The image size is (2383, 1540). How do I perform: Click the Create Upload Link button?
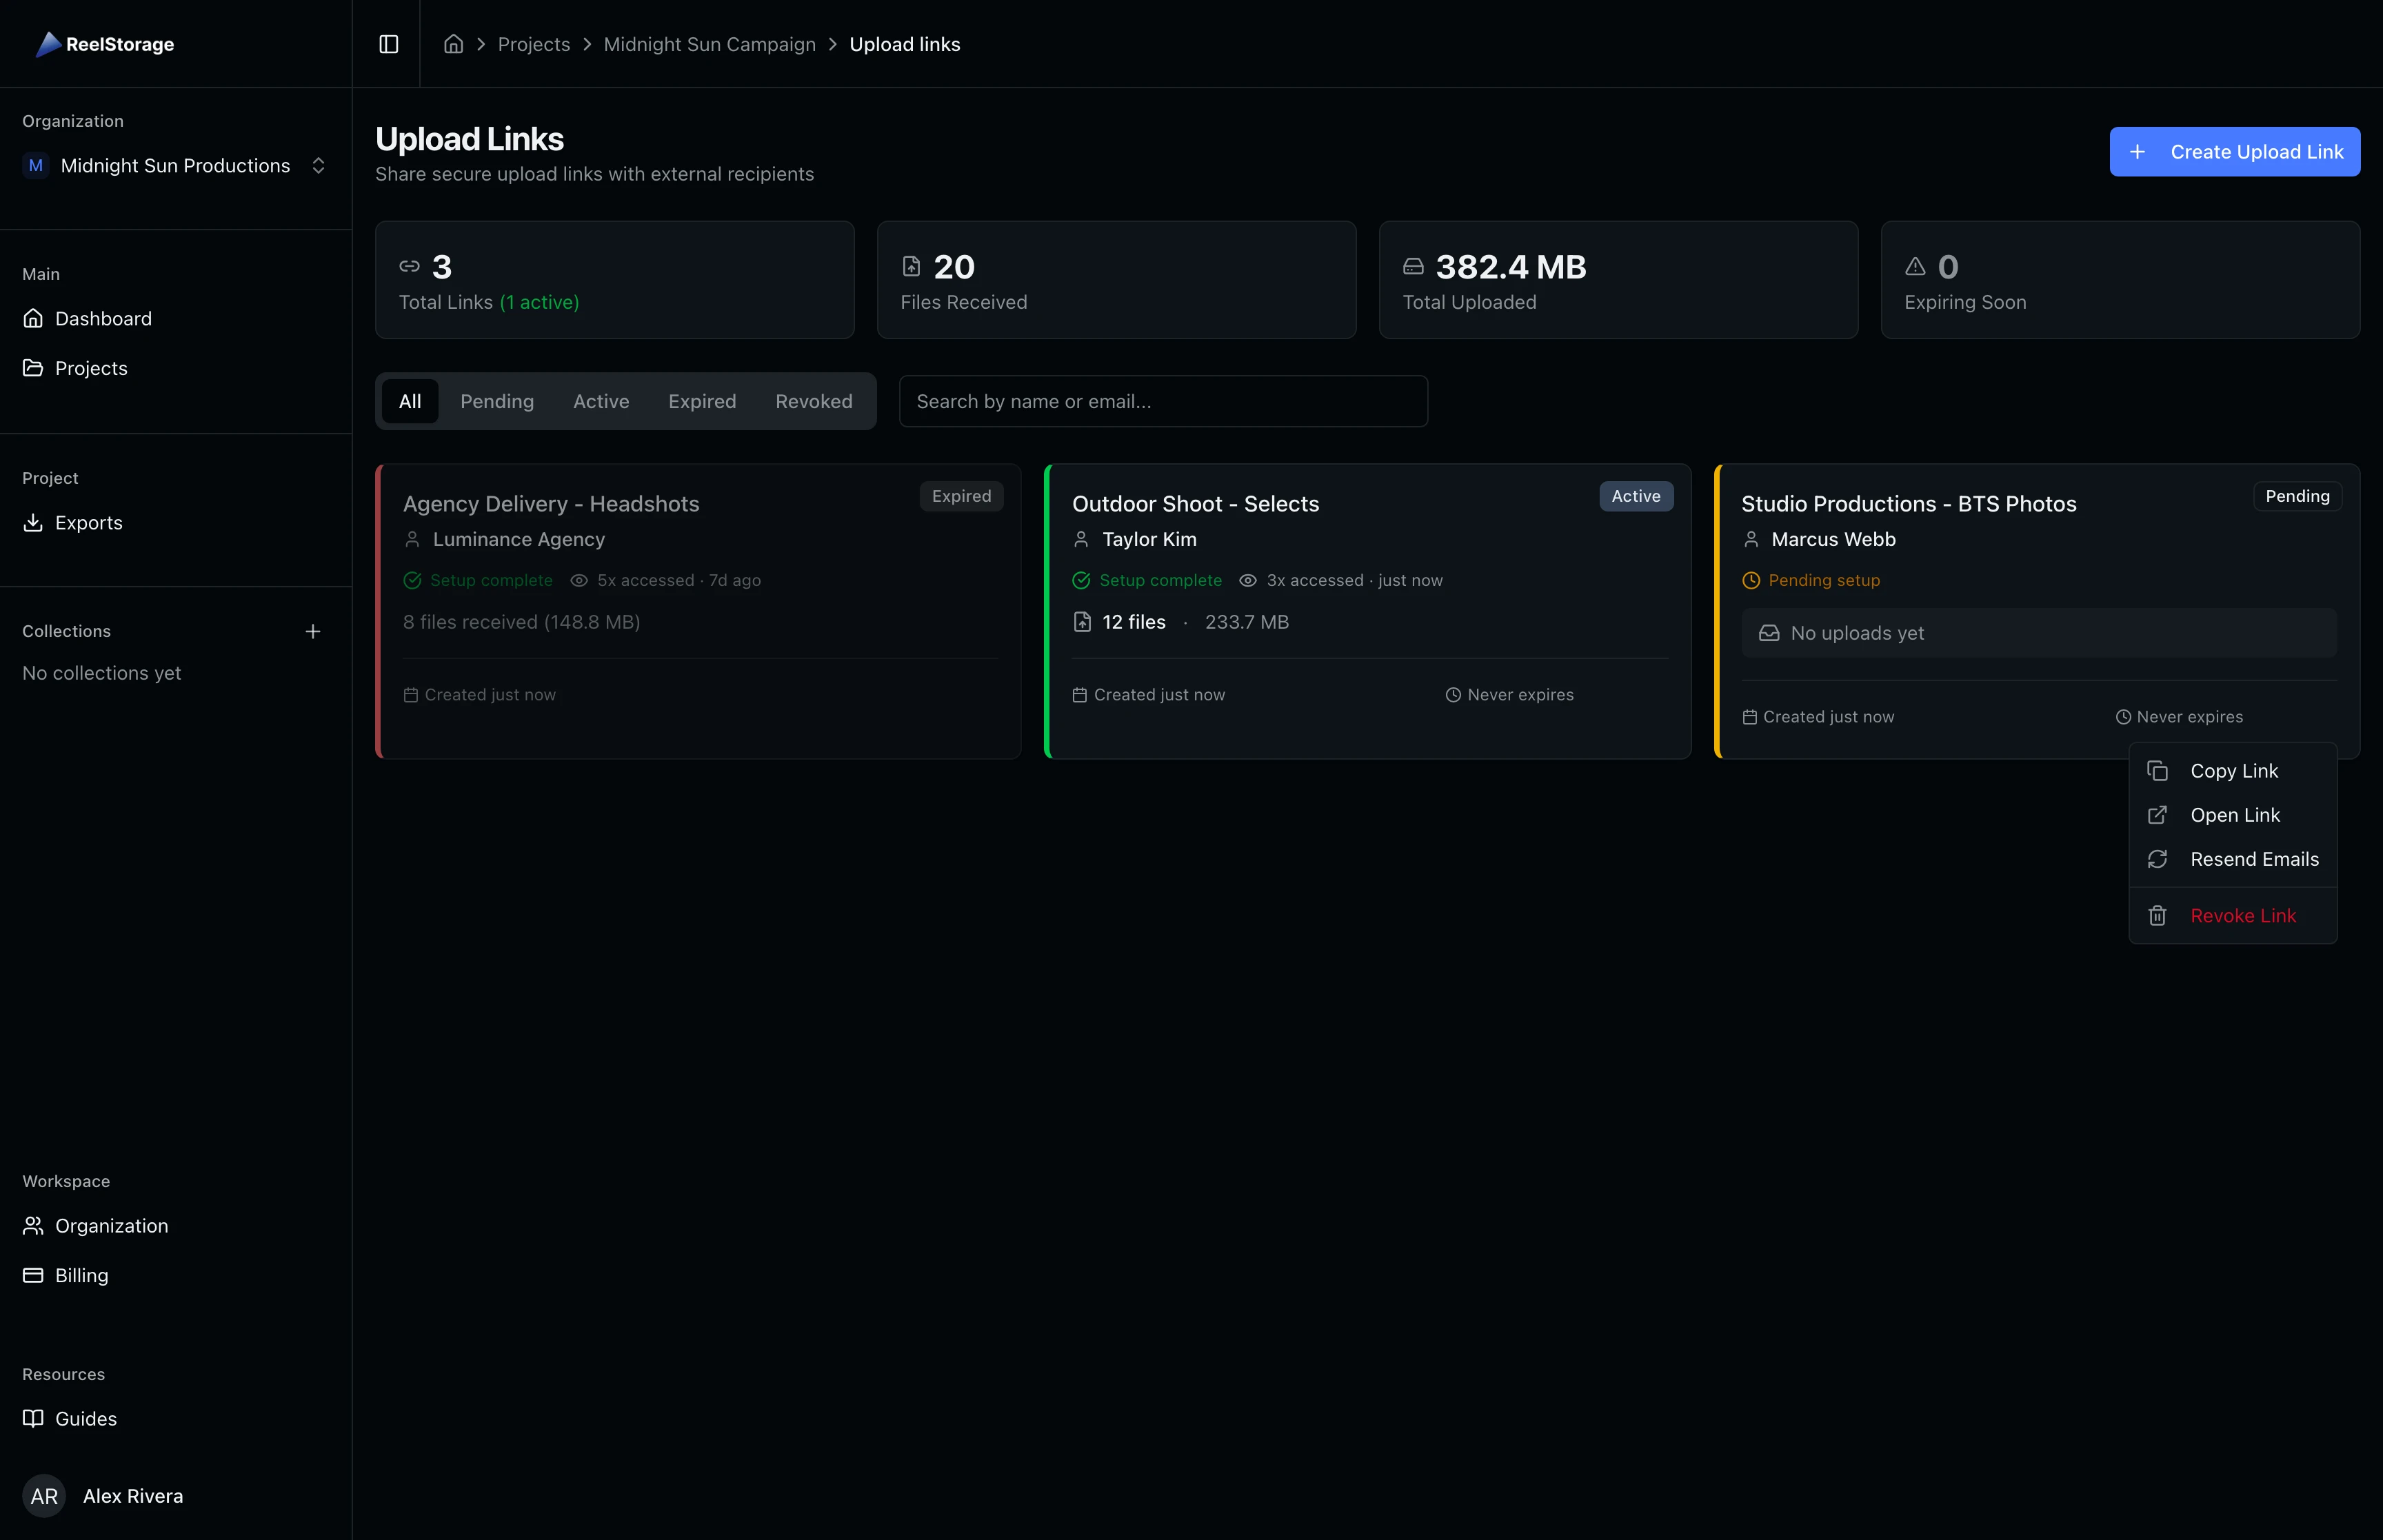(2234, 152)
